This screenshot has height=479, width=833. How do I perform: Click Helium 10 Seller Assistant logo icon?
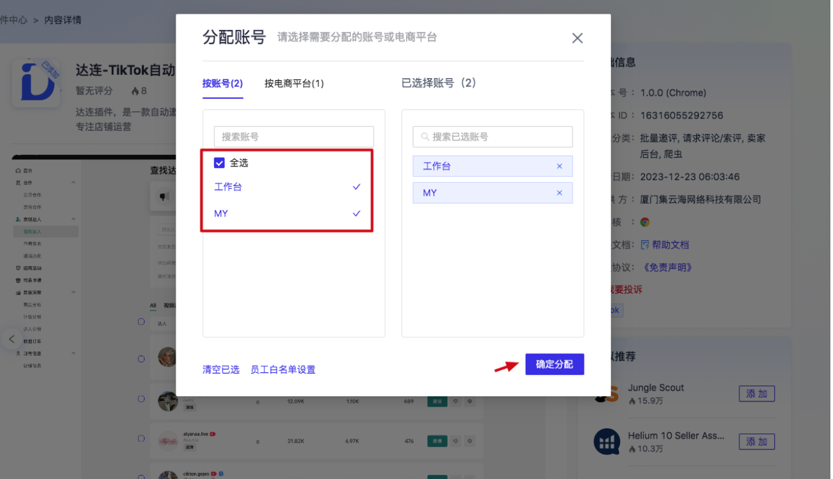pyautogui.click(x=607, y=442)
